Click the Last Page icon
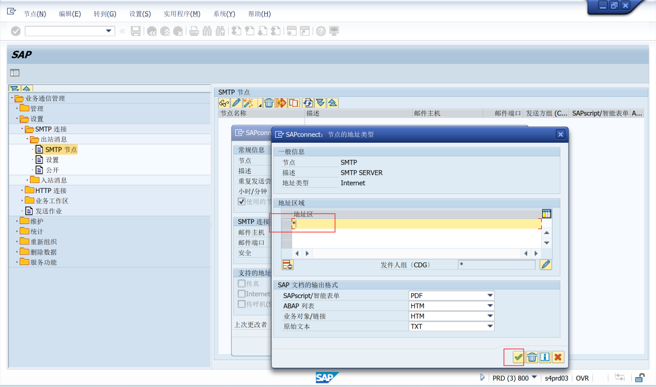The height and width of the screenshot is (387, 656). [276, 31]
